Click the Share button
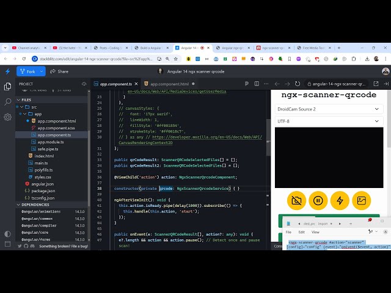This screenshot has height=293, width=391. pyautogui.click(x=59, y=71)
